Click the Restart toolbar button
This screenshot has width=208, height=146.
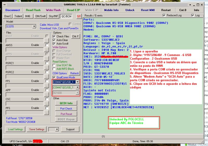166,10
